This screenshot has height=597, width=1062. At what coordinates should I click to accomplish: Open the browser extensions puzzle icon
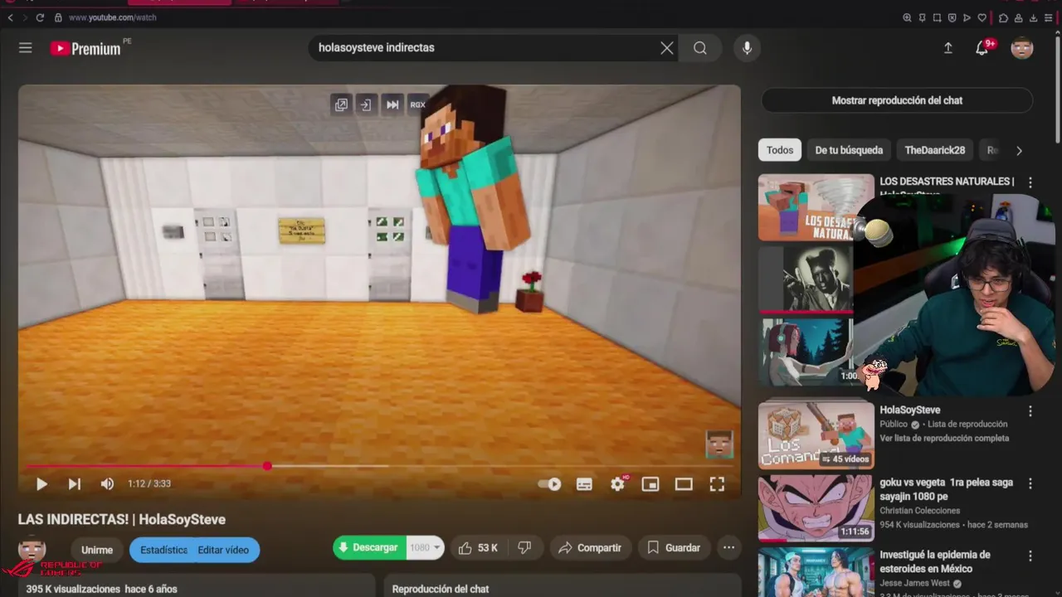click(1003, 17)
